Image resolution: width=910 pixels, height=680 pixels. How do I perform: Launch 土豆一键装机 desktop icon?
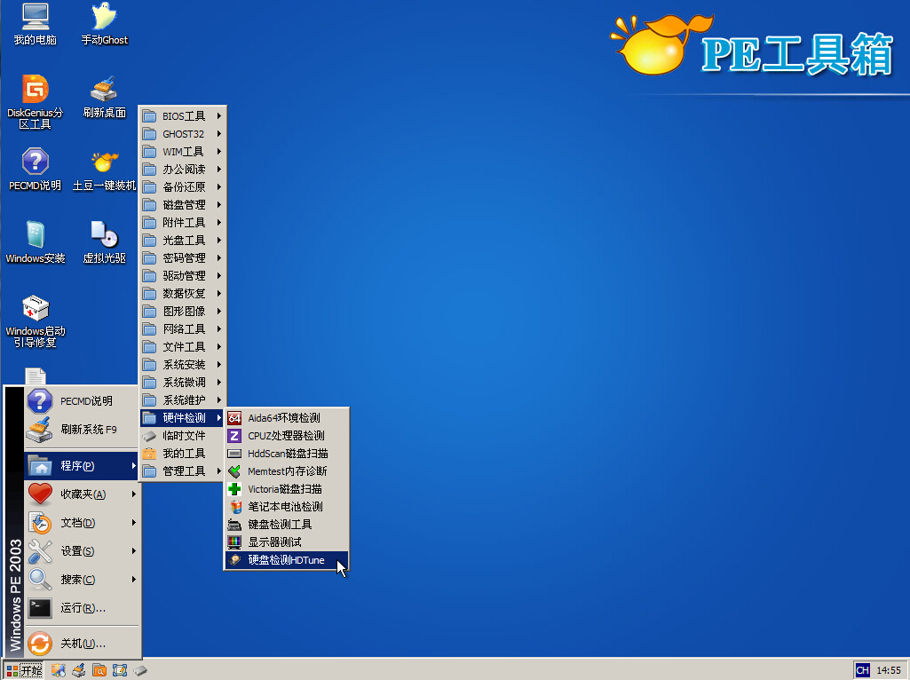click(105, 170)
